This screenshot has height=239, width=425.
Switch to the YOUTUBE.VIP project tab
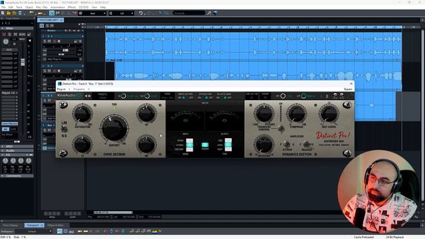click(x=50, y=20)
